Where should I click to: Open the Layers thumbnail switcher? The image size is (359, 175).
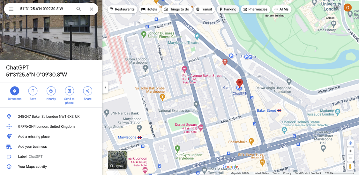tap(117, 160)
